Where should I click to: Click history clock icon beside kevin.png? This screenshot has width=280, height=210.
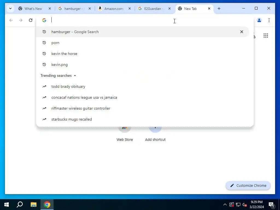(x=44, y=65)
